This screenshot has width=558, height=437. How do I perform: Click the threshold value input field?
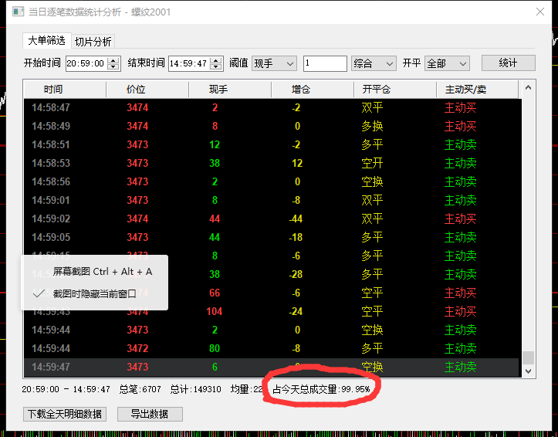[324, 63]
